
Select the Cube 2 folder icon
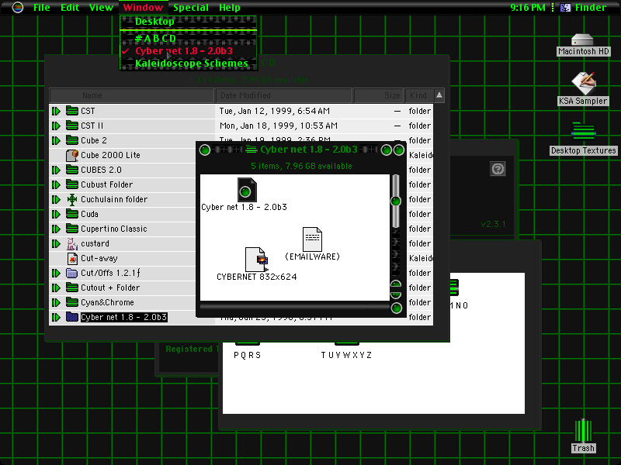click(71, 140)
